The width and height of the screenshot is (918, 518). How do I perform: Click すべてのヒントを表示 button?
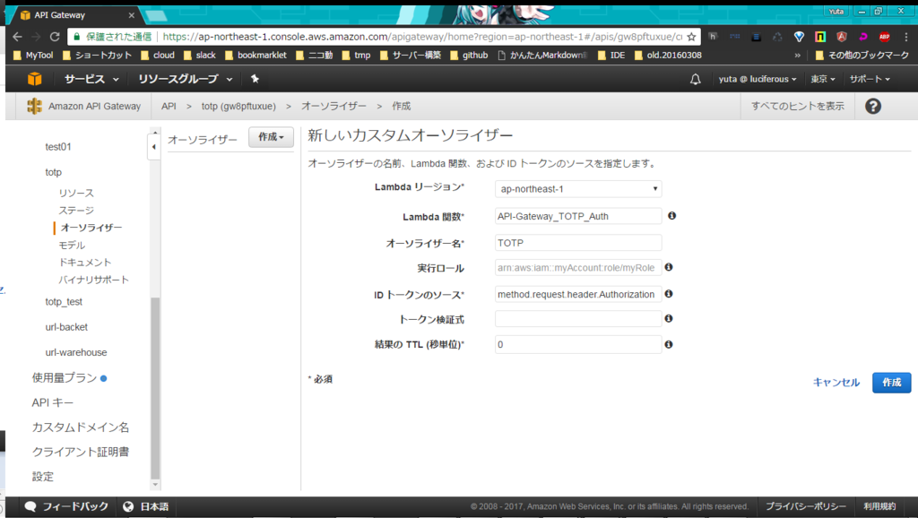point(798,106)
